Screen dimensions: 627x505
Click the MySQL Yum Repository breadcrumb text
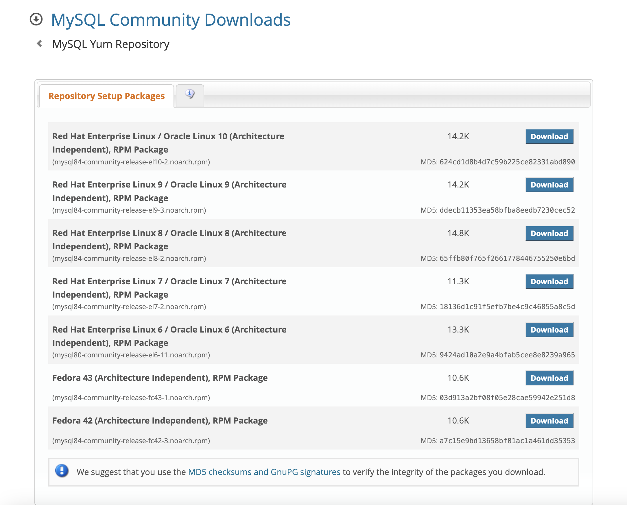[111, 44]
